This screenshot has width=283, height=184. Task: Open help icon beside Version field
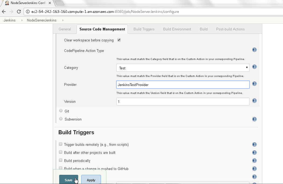(254, 101)
